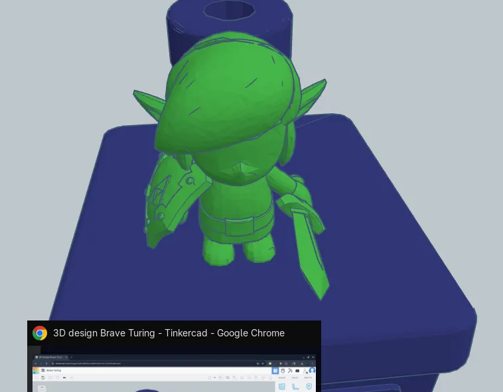Click the Google Chrome icon in the preview header
The image size is (503, 392).
click(x=40, y=333)
